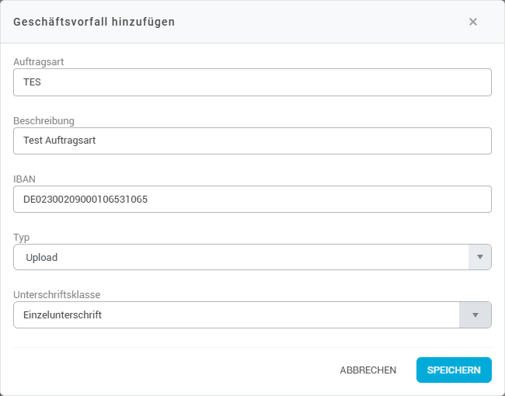Open the Typ dropdown arrow
The width and height of the screenshot is (505, 396).
(x=479, y=257)
